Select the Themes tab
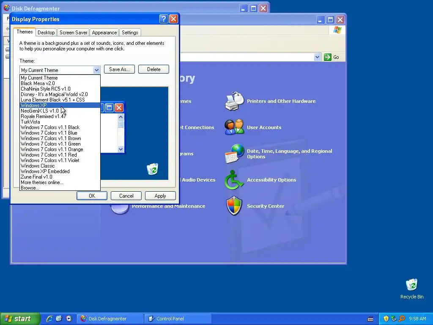Image resolution: width=433 pixels, height=325 pixels. coord(25,32)
